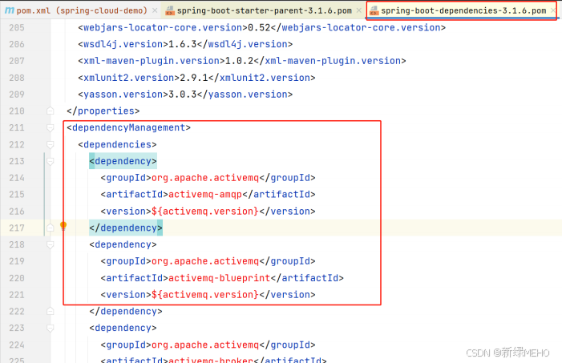
Task: Click highlighted <dependency> tag on line 213
Action: (123, 161)
